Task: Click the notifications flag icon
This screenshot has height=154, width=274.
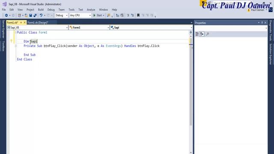Action: (203, 3)
